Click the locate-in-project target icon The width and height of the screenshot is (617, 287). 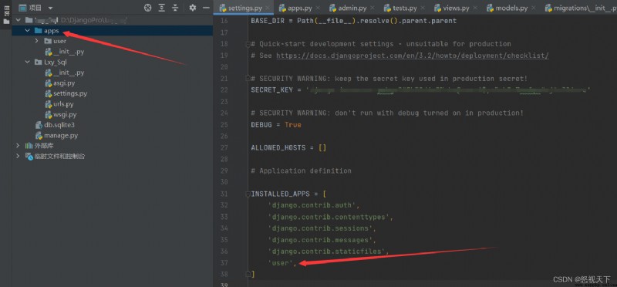tap(147, 8)
